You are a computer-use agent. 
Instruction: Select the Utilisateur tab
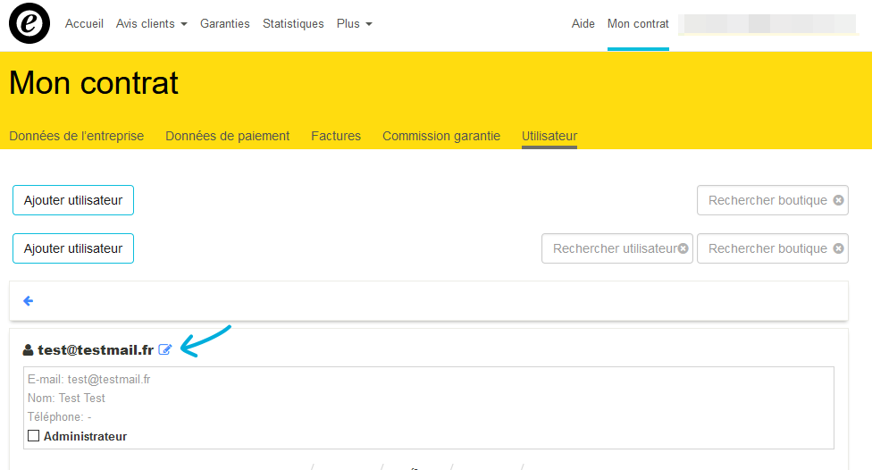(549, 137)
